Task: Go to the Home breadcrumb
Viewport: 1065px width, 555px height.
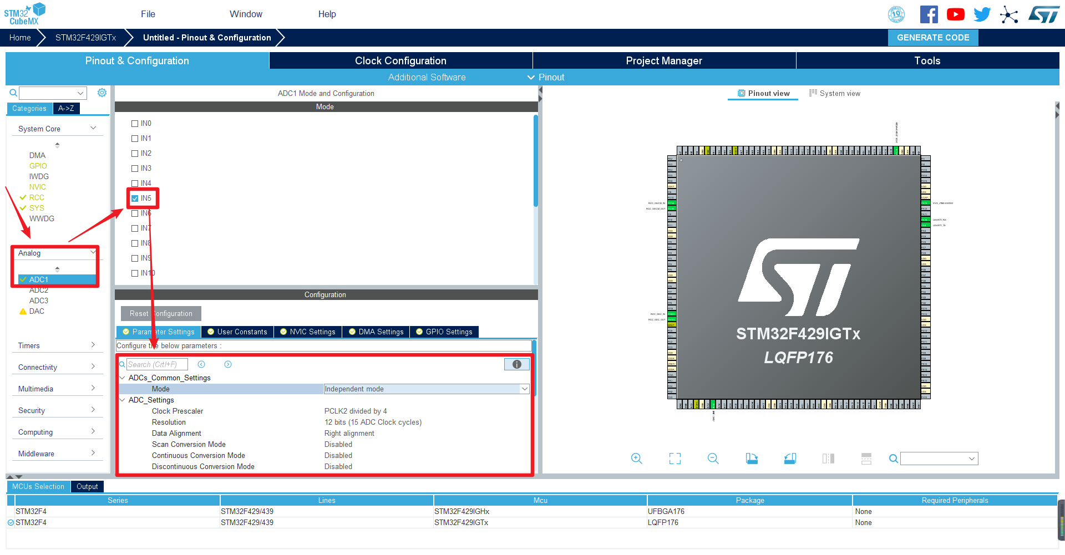Action: click(x=20, y=38)
